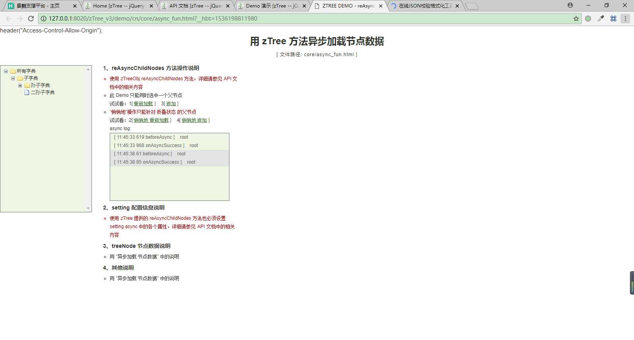Open the Chrome three-dot menu
This screenshot has height=340, width=634.
click(625, 19)
